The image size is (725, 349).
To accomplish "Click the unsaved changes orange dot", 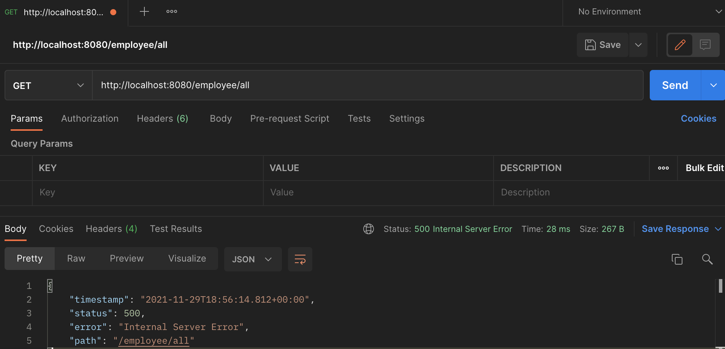I will click(113, 12).
